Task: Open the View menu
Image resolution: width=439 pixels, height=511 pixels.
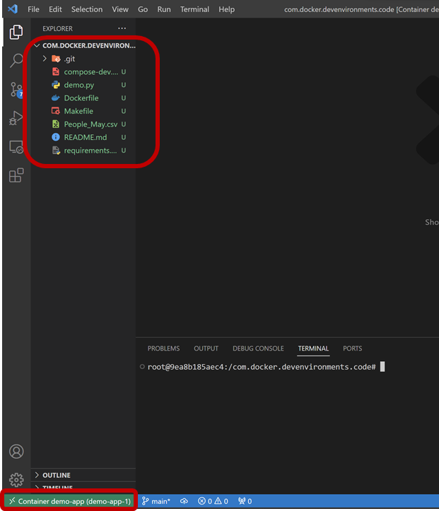Action: pos(120,9)
